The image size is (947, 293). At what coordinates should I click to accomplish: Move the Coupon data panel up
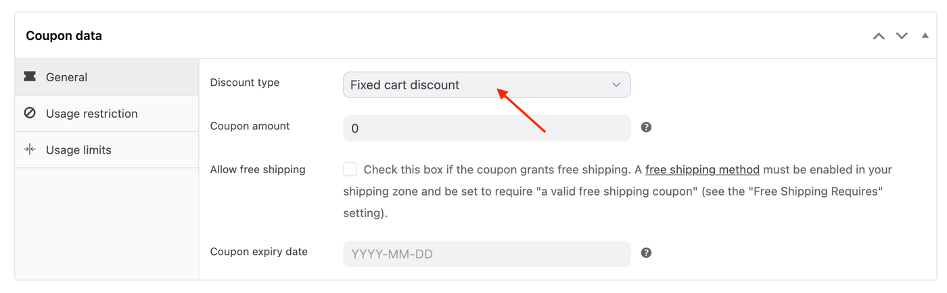879,36
